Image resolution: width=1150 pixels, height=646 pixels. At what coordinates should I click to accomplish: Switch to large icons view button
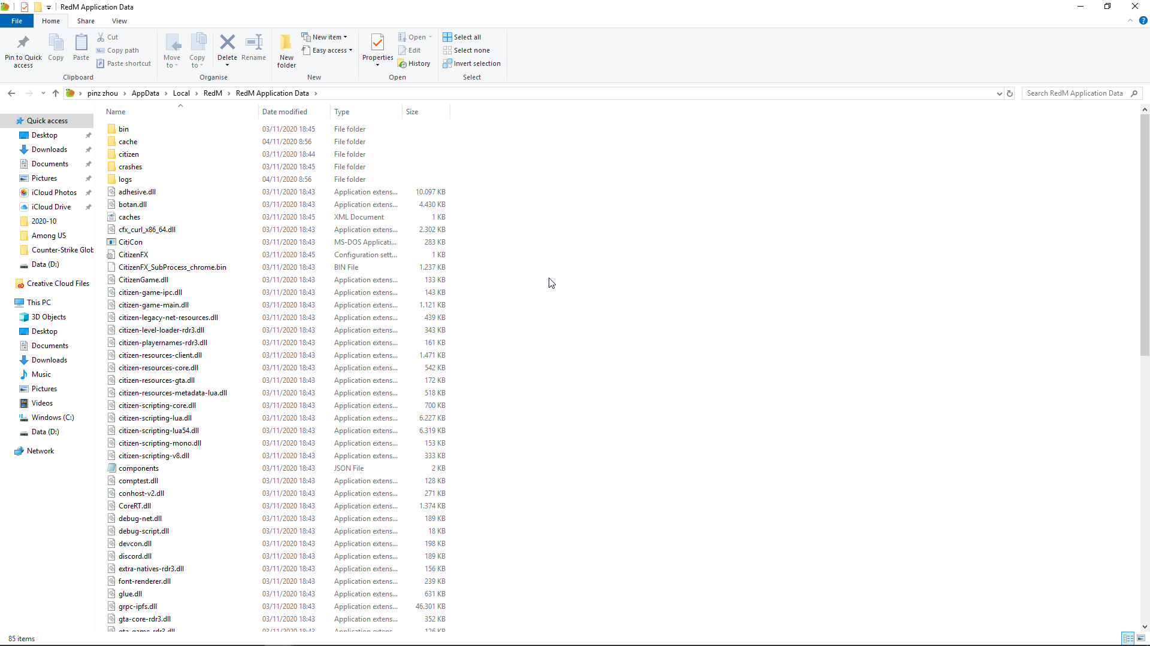tap(1141, 638)
